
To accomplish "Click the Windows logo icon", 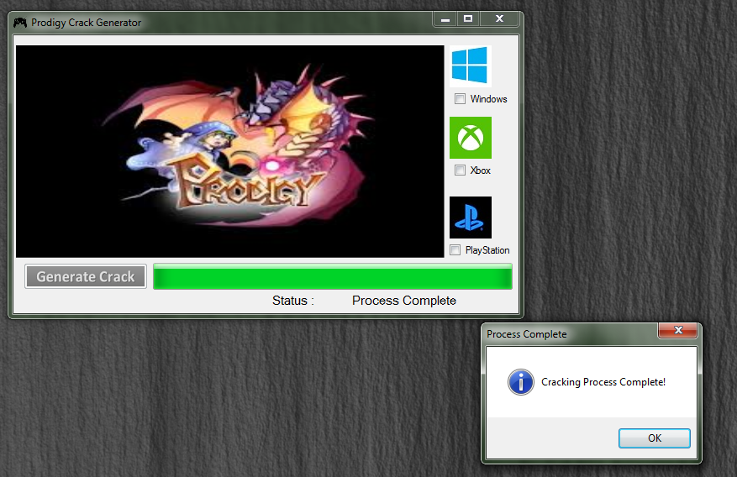I will 470,66.
